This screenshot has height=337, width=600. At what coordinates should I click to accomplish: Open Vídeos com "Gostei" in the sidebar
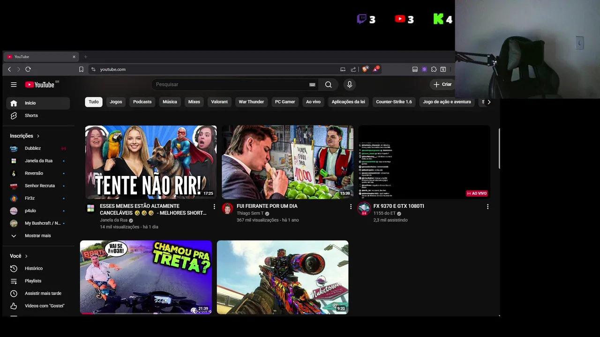(38, 306)
